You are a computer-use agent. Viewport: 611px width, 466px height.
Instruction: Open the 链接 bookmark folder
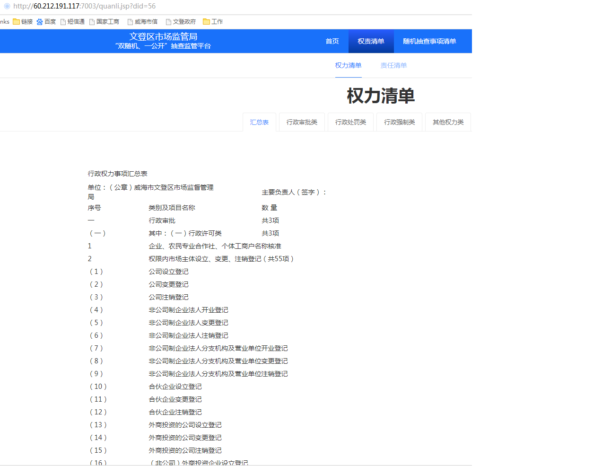point(23,22)
